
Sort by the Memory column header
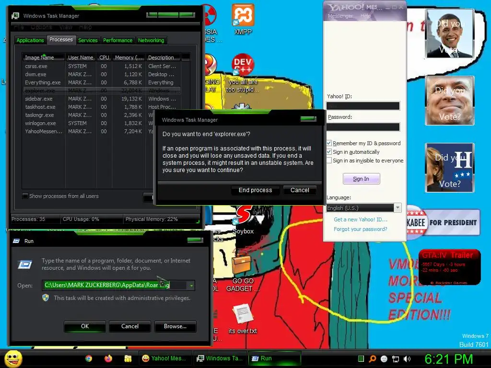coord(129,57)
